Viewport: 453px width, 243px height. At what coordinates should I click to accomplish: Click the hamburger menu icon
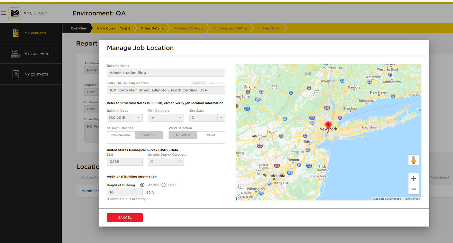pos(4,13)
